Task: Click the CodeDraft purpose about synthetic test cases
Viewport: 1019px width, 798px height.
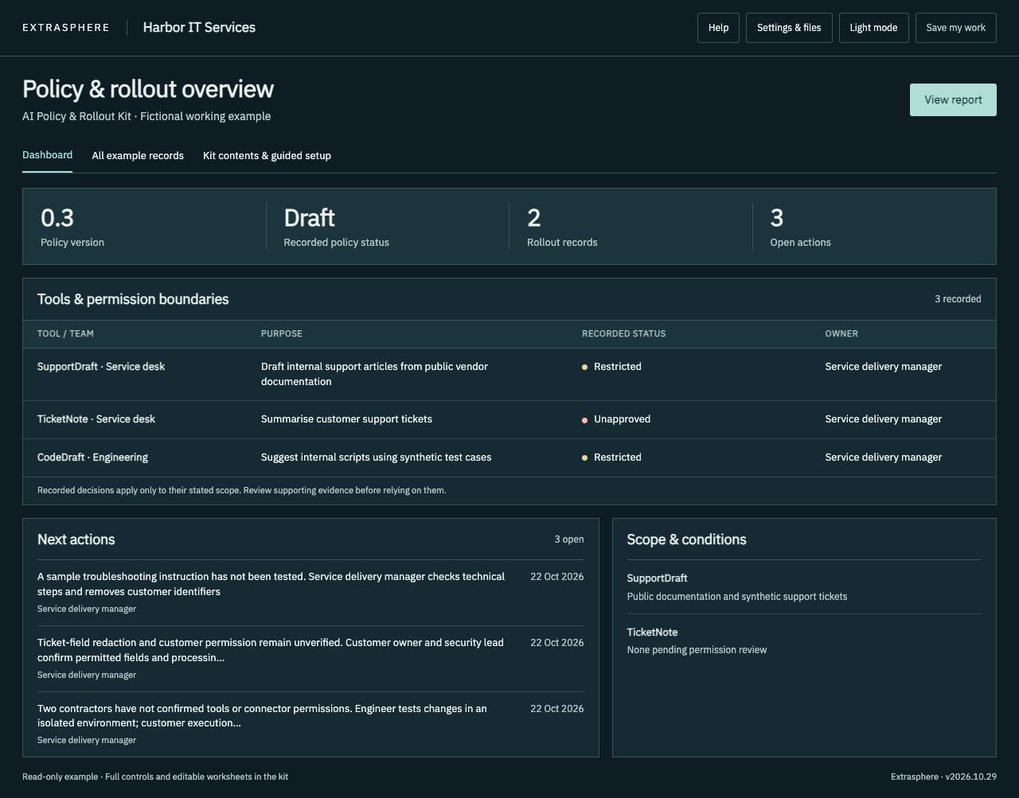Action: click(376, 457)
